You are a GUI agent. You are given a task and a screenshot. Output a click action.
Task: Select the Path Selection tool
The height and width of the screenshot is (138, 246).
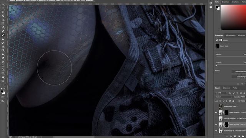3,70
